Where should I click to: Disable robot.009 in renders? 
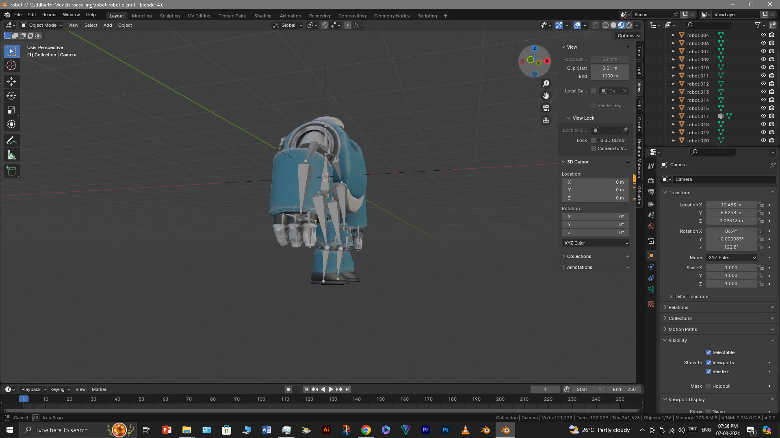[771, 60]
